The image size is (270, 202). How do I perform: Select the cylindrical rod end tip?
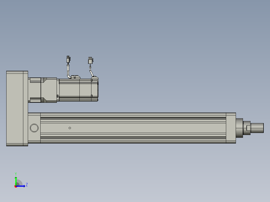pos(257,128)
